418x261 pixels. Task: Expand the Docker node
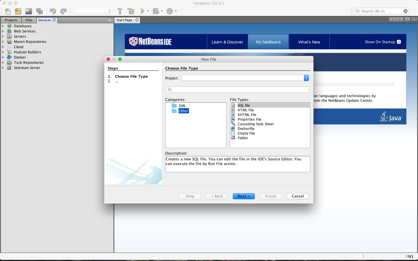click(3, 57)
